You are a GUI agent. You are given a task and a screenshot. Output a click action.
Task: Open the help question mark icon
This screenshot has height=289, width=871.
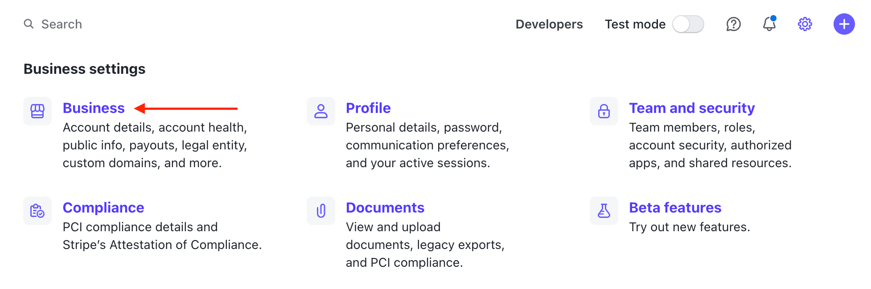point(733,24)
